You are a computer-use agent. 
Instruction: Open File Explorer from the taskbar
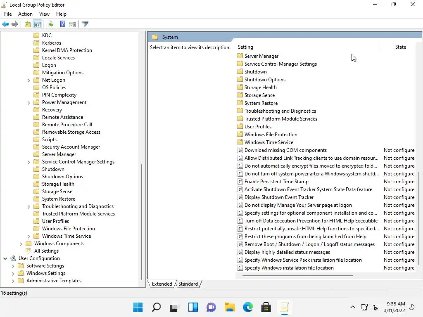click(230, 307)
